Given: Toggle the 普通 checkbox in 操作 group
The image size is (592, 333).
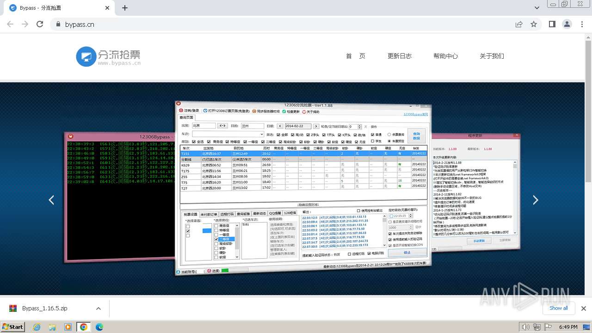Looking at the screenshot, I should [373, 135].
